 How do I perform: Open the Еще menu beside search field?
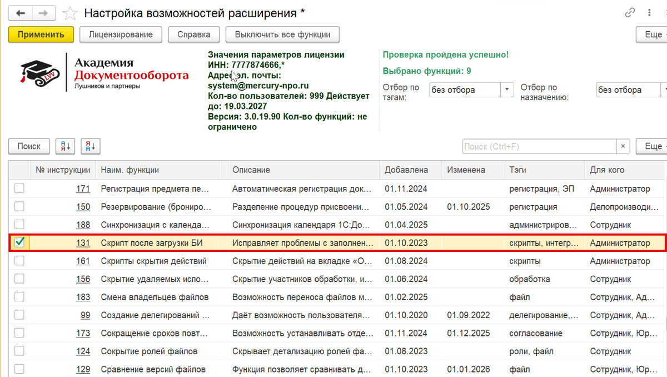coord(652,146)
